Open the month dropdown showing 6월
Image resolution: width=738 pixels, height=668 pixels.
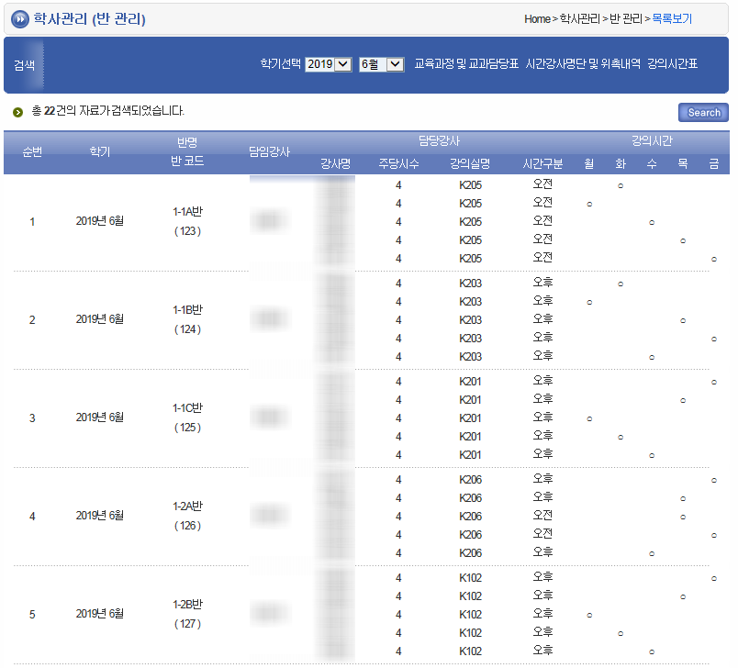point(381,64)
